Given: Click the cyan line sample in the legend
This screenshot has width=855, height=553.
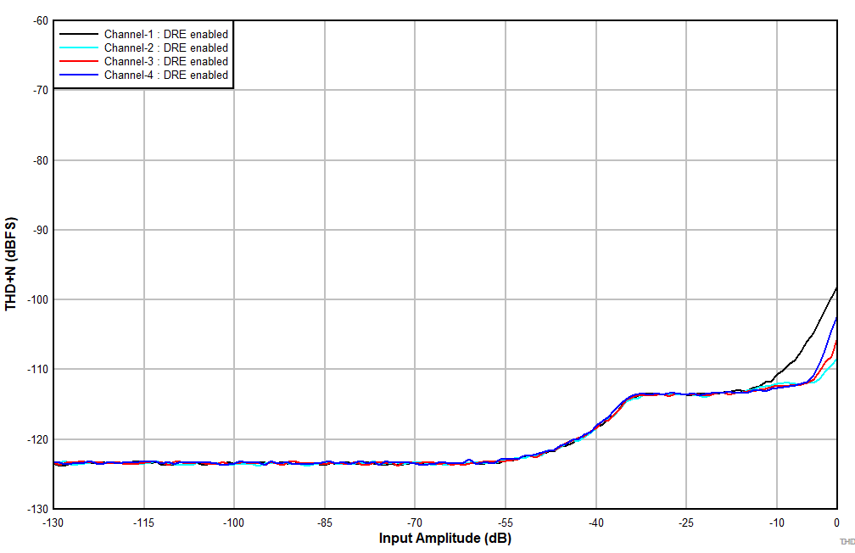Looking at the screenshot, I should click(x=80, y=47).
